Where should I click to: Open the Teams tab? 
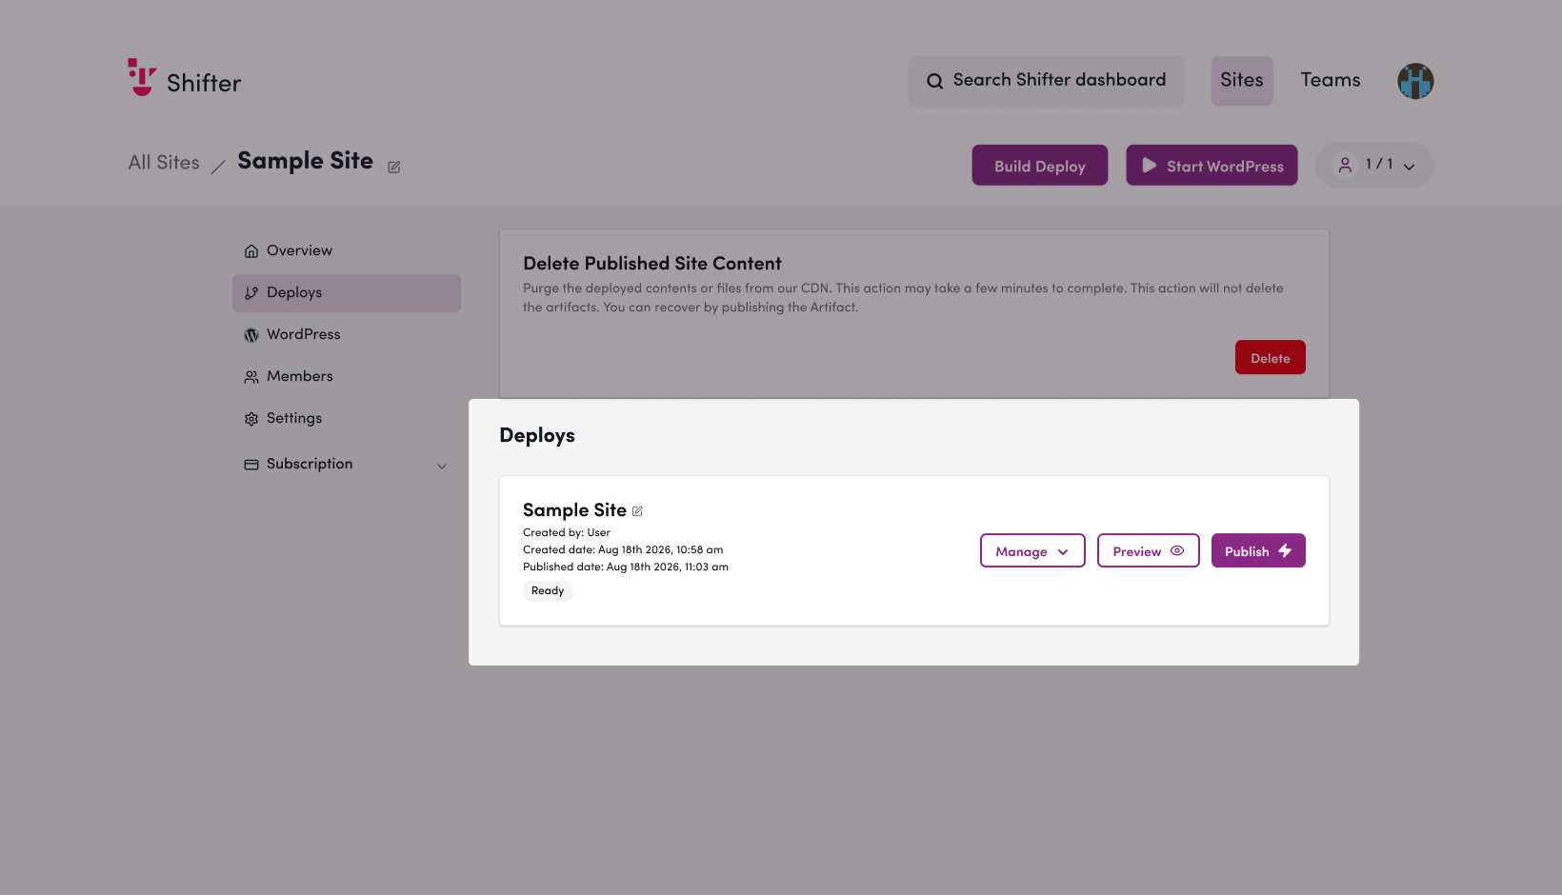pyautogui.click(x=1331, y=81)
